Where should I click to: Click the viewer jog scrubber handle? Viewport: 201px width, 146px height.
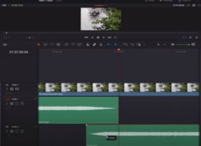(7, 33)
